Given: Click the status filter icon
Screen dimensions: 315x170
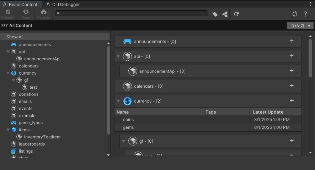Looking at the screenshot, I should click(236, 14).
